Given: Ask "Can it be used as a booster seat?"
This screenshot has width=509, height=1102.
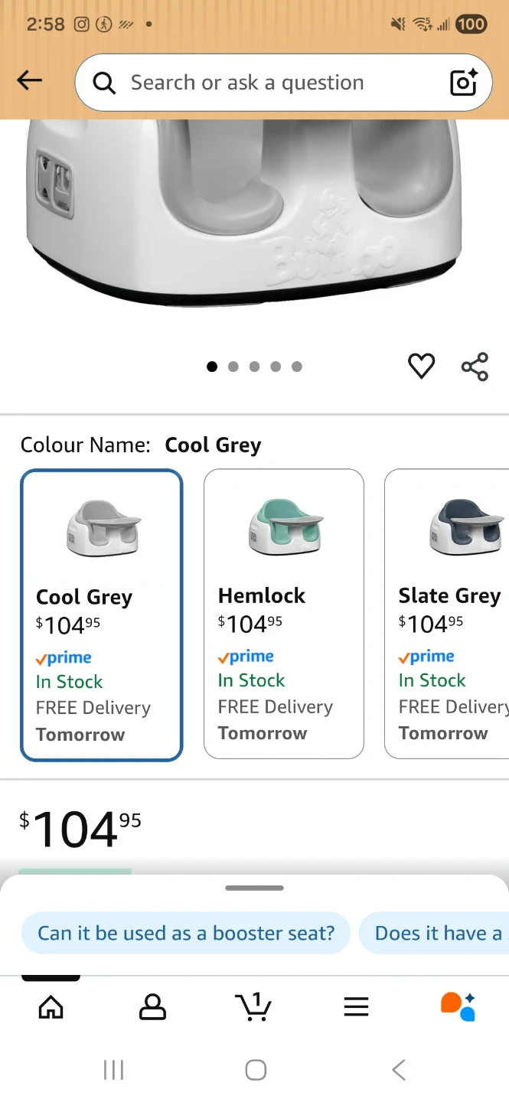Looking at the screenshot, I should pos(186,933).
